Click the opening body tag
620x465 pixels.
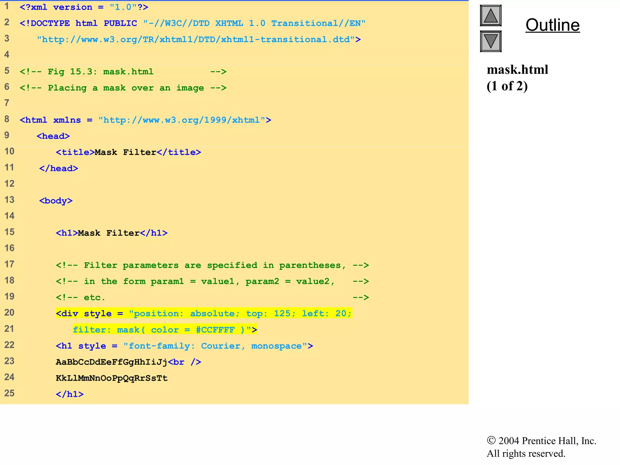56,201
